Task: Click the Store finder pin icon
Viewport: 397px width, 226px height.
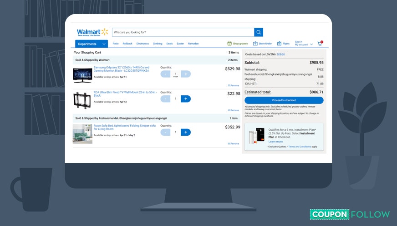Action: point(255,44)
